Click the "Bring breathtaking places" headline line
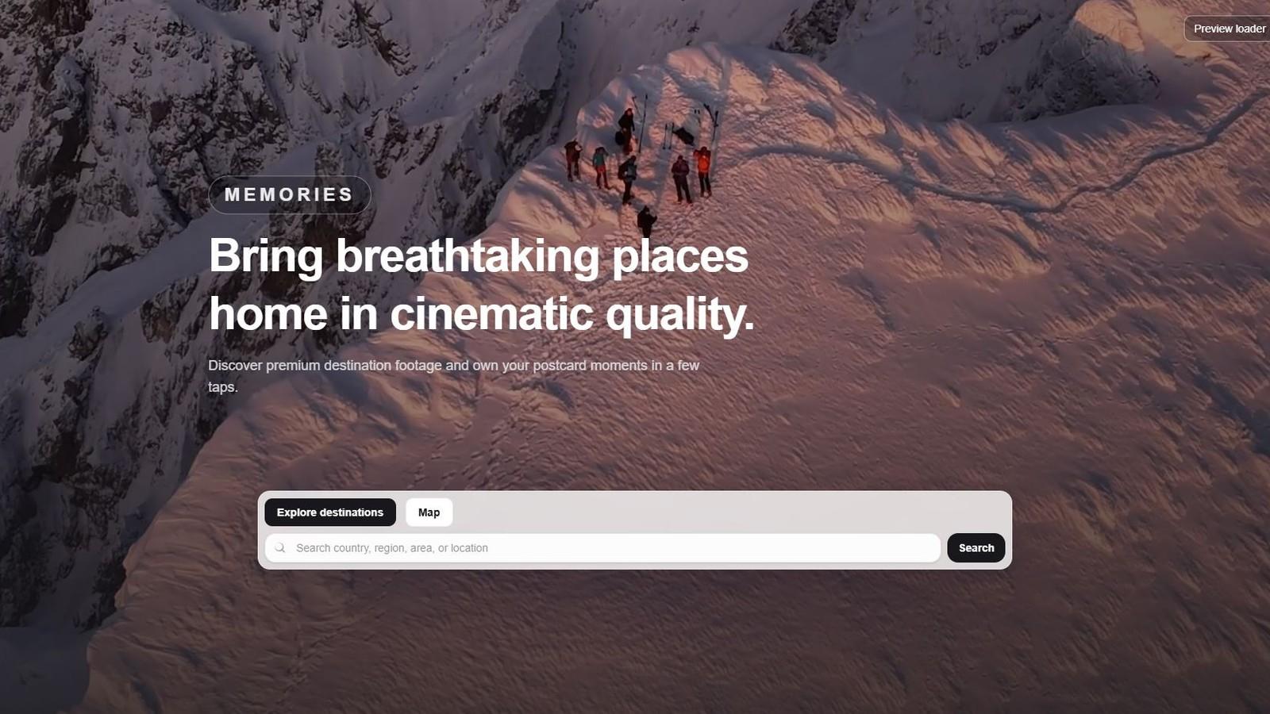 click(x=478, y=256)
